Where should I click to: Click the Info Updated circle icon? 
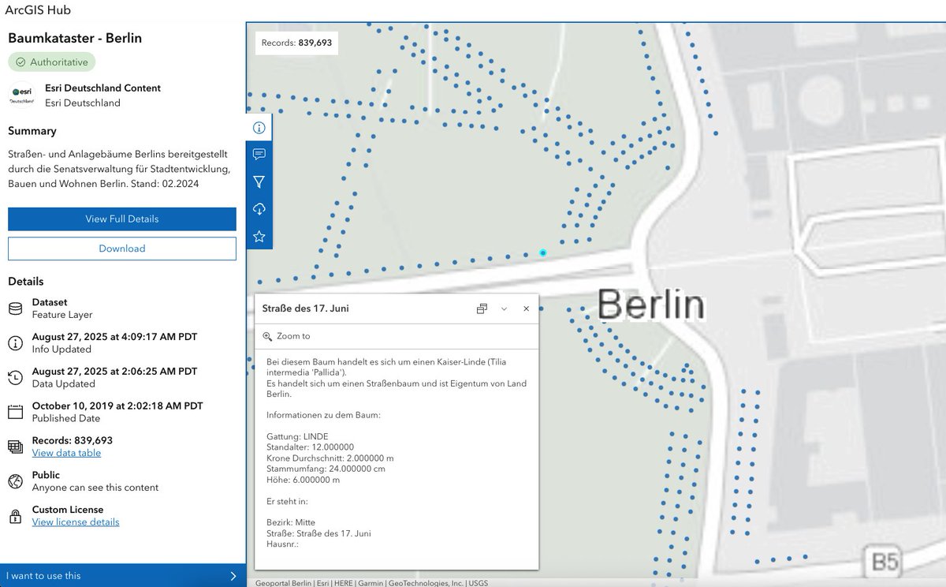(x=15, y=343)
